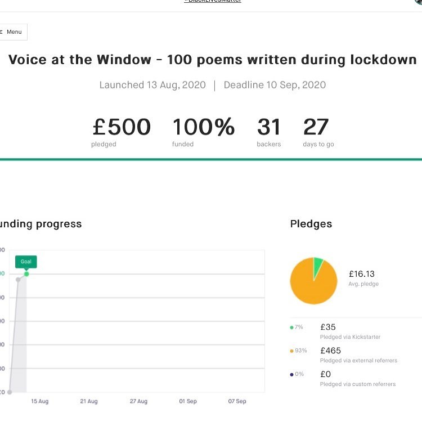Click the 15 Aug axis label
The height and width of the screenshot is (422, 422).
(40, 401)
